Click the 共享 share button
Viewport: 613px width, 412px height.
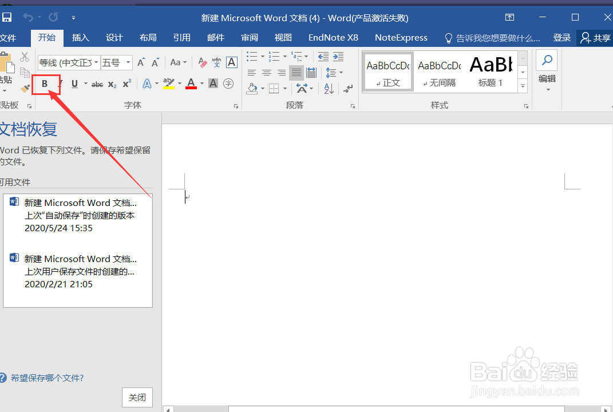point(595,38)
